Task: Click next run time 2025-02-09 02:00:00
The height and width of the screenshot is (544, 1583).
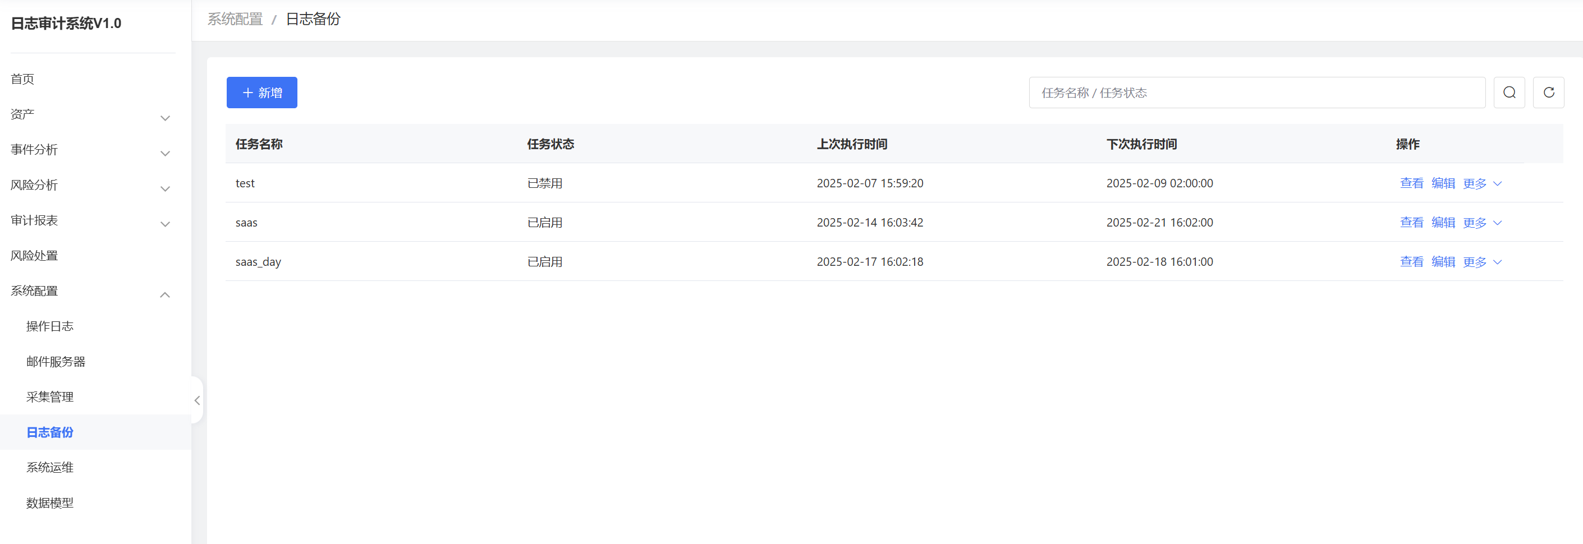Action: [x=1159, y=183]
